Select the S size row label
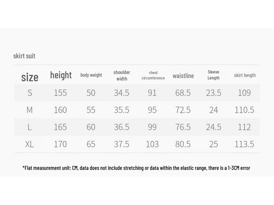The height and width of the screenshot is (205, 274). click(30, 93)
